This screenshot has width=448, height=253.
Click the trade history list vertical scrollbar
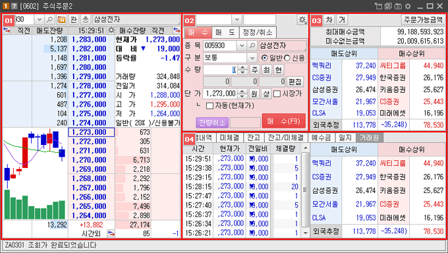pos(305,190)
